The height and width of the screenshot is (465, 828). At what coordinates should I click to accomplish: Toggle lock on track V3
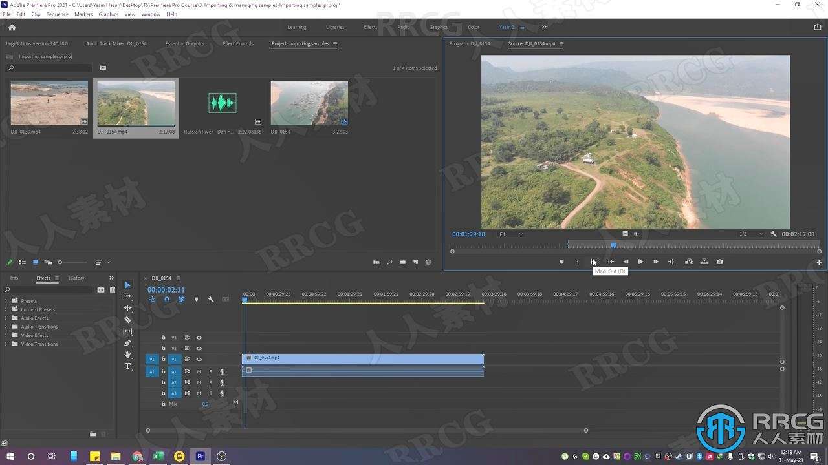pyautogui.click(x=163, y=338)
